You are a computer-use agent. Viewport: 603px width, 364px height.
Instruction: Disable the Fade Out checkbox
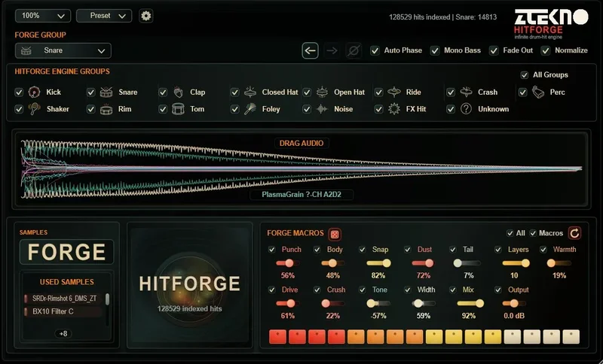tap(494, 50)
